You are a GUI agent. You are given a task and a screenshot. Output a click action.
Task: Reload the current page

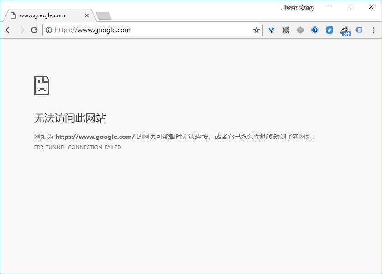click(x=34, y=30)
